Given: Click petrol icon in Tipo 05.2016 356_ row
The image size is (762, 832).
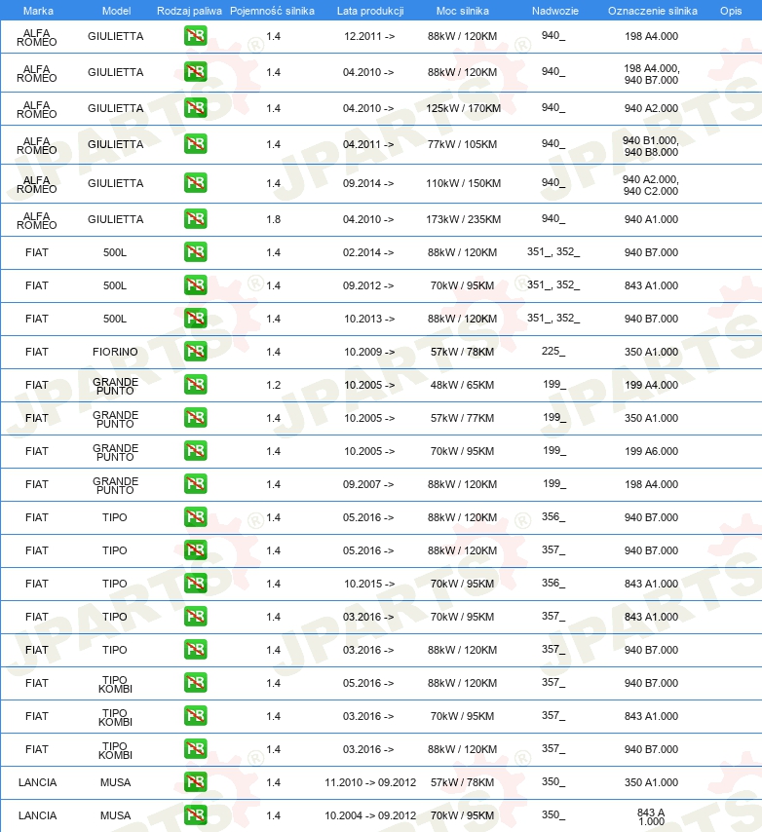Looking at the screenshot, I should point(195,517).
